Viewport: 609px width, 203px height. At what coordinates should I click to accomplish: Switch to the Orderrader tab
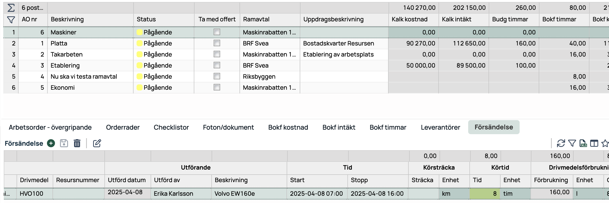123,127
